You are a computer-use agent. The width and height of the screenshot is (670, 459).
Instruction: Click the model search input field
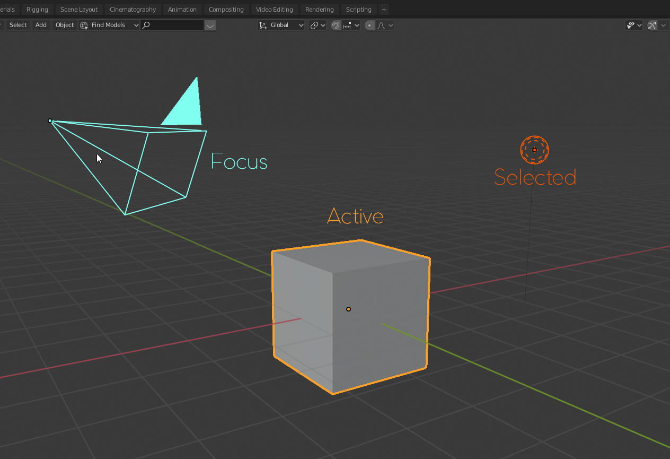172,25
